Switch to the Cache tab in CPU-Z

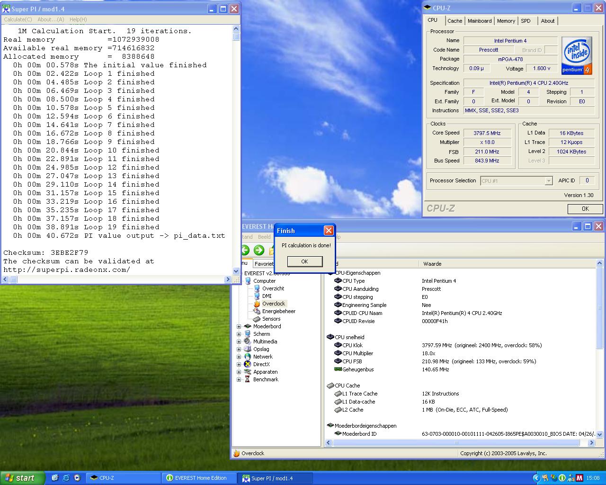[x=454, y=21]
